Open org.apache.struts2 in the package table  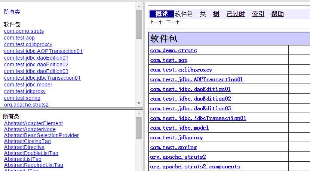178,157
